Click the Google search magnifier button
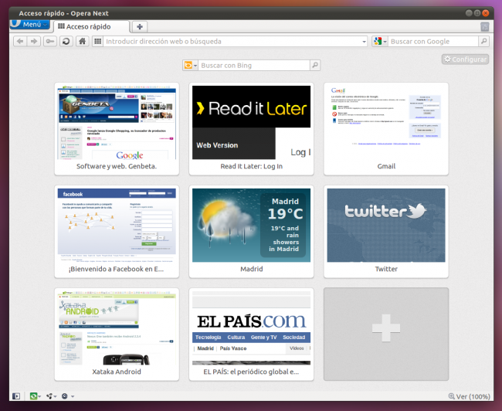502x411 pixels. coord(483,41)
